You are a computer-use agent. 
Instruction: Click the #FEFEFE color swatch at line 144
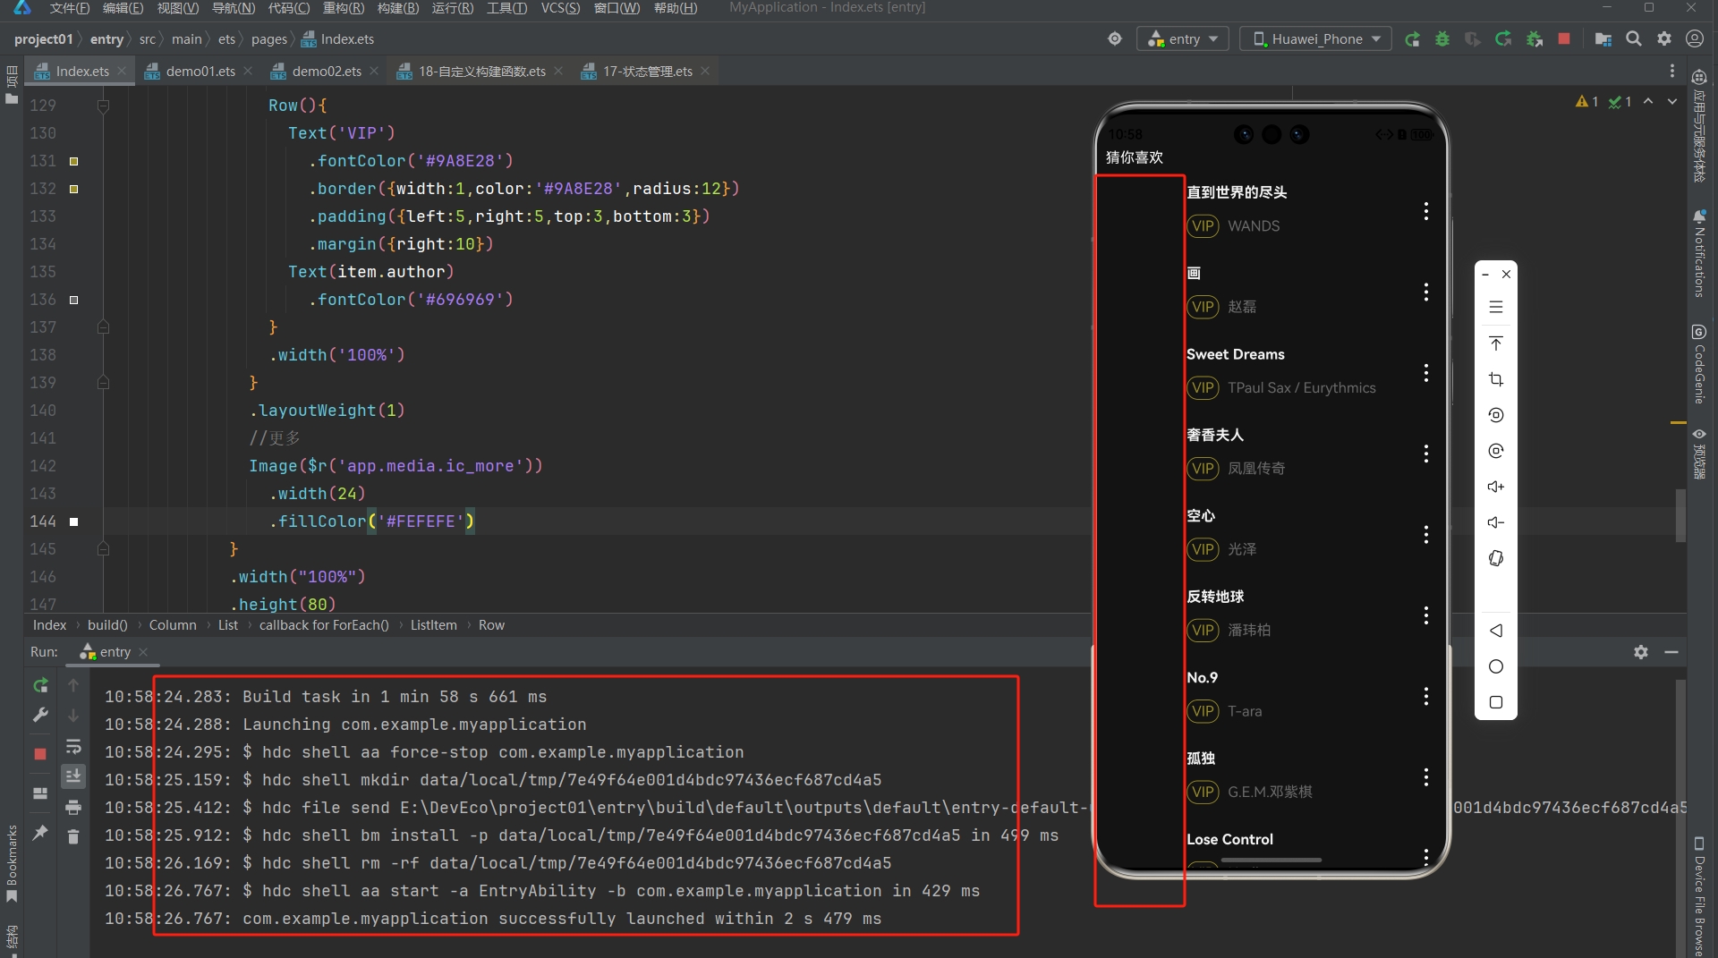[74, 521]
